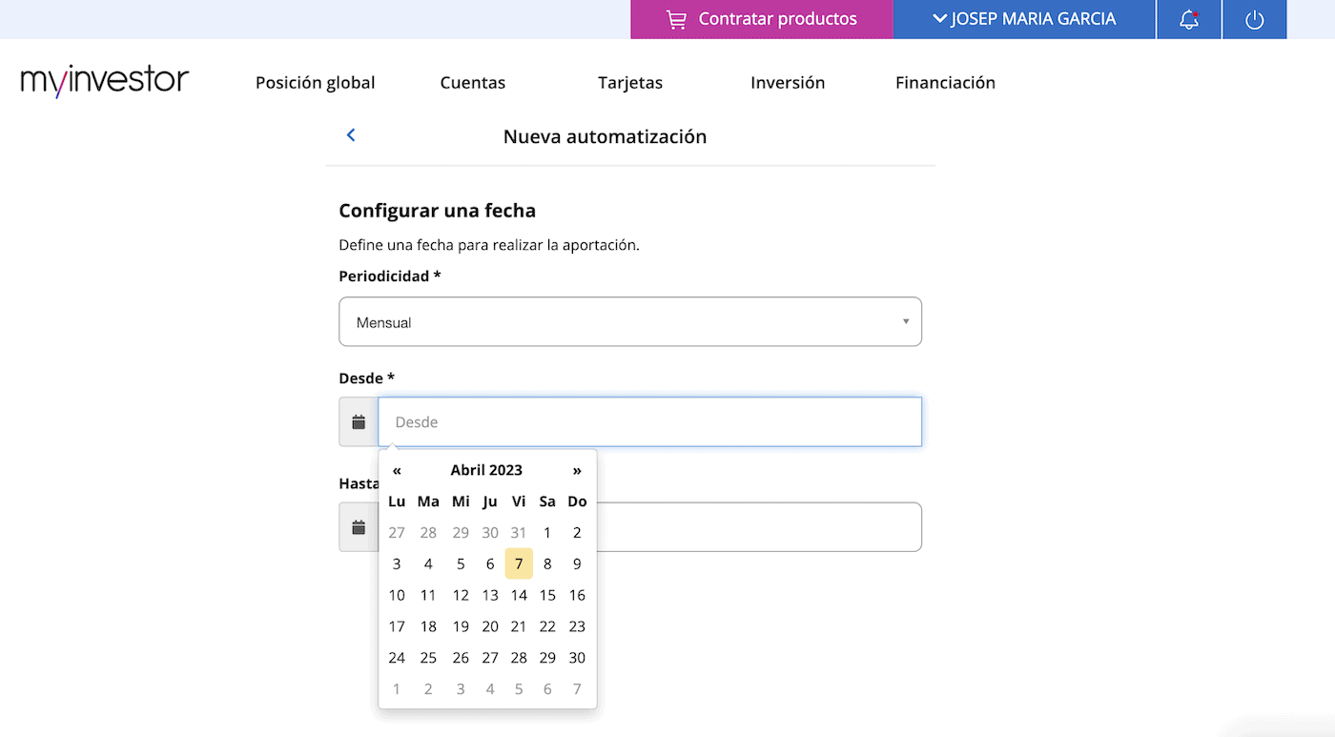Open the Inversión menu

point(787,83)
